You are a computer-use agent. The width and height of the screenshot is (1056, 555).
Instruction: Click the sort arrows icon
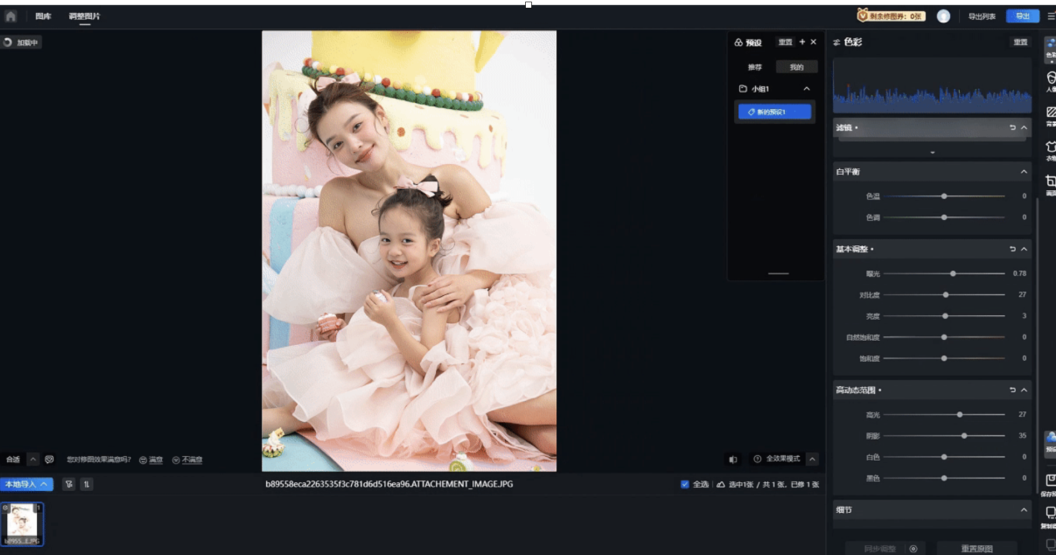(x=87, y=484)
